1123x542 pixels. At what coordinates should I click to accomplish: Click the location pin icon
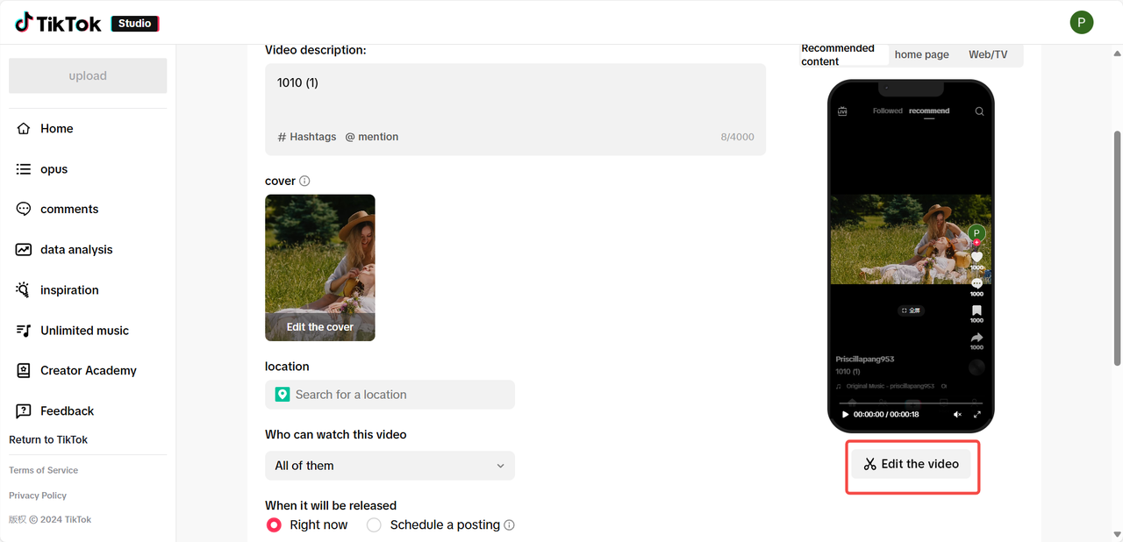pos(283,395)
